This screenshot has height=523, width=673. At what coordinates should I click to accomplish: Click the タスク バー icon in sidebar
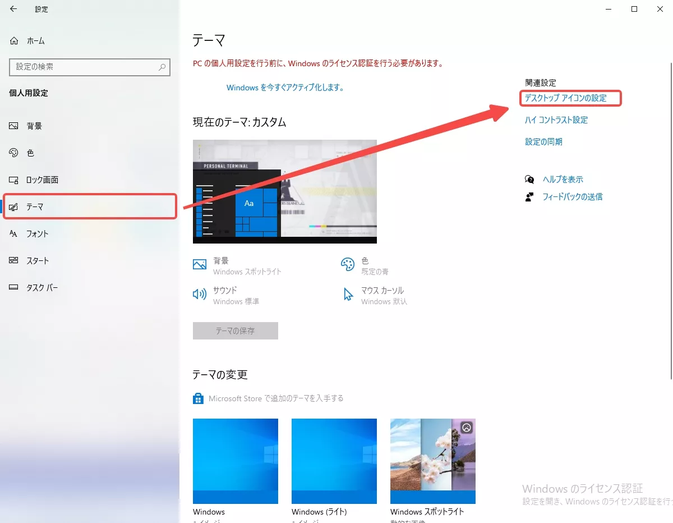tap(14, 288)
